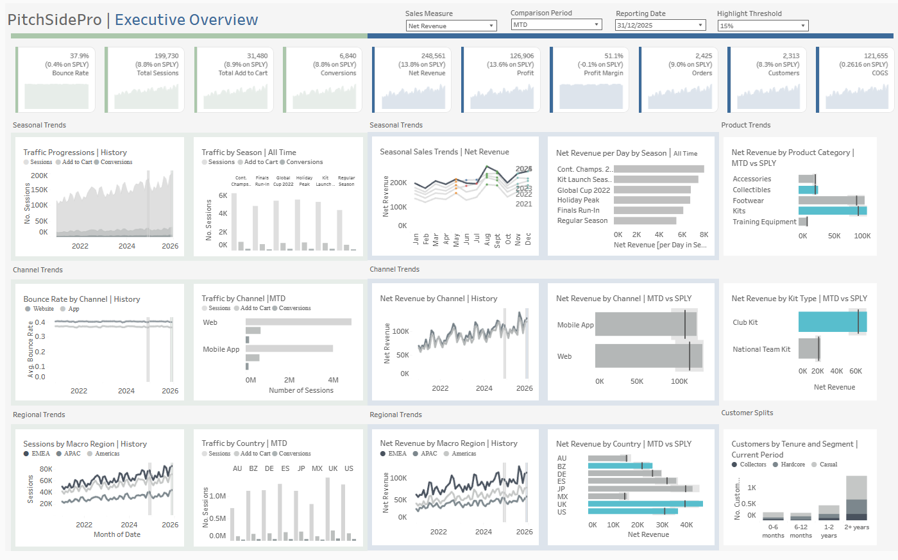Open the Reporting Date dropdown
The height and width of the screenshot is (560, 898).
tap(660, 25)
